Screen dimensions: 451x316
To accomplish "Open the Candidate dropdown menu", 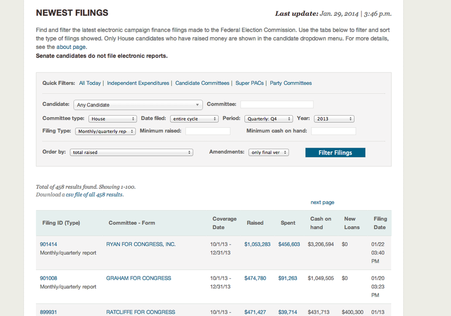I will [138, 105].
